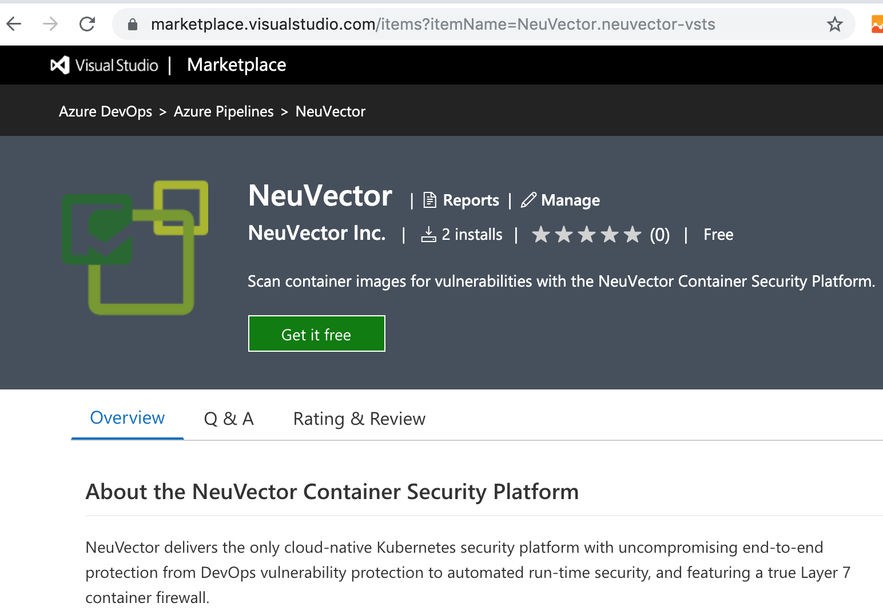Screen dimensions: 883x611
Task: Select the Overview tab
Action: [x=127, y=417]
